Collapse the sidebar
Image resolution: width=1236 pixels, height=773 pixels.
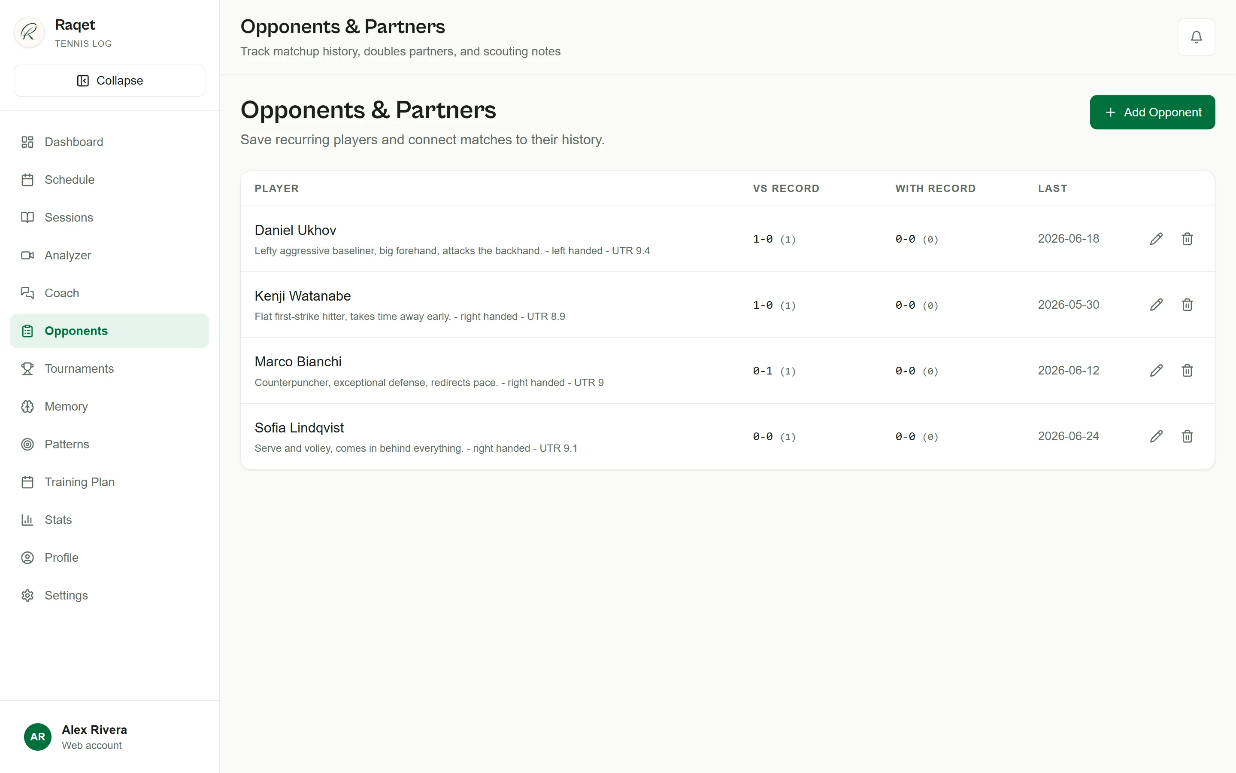(x=109, y=81)
